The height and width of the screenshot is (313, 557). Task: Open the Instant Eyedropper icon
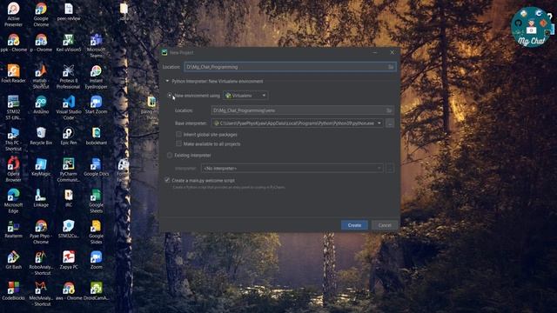(x=96, y=77)
